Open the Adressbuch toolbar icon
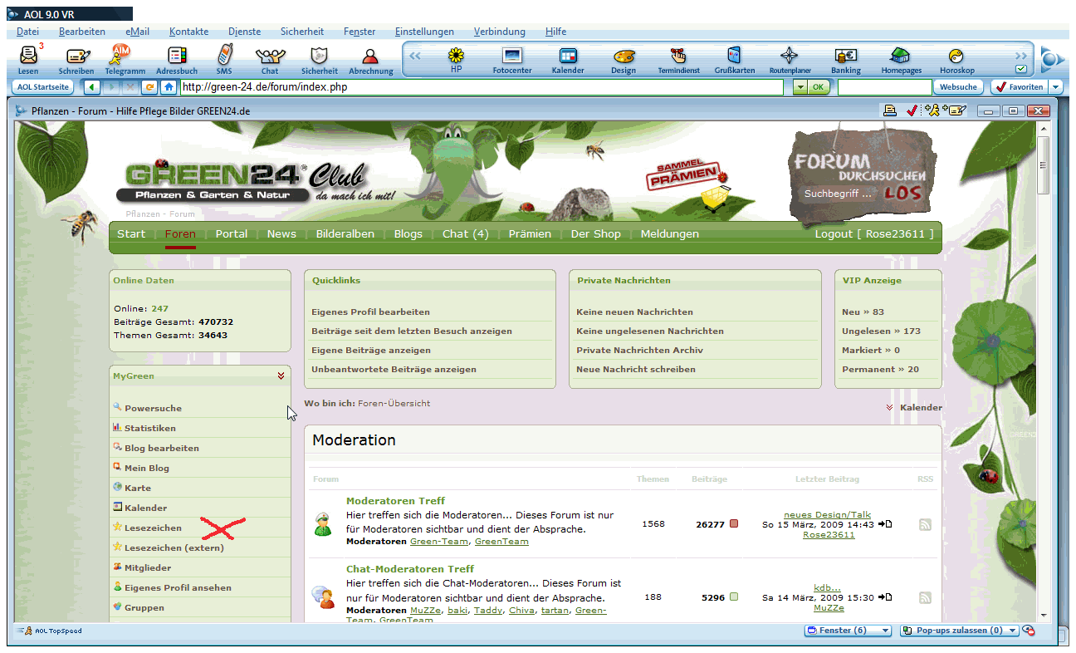Screen dimensions: 1076x653 click(x=176, y=56)
